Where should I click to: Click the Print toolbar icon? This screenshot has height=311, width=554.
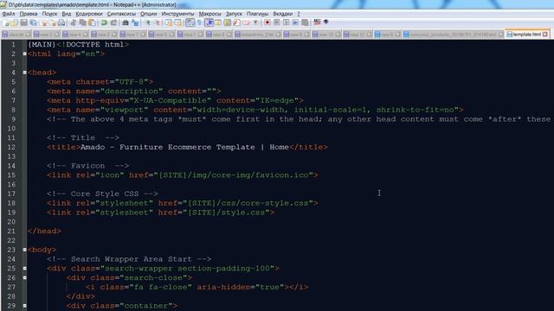coord(61,23)
